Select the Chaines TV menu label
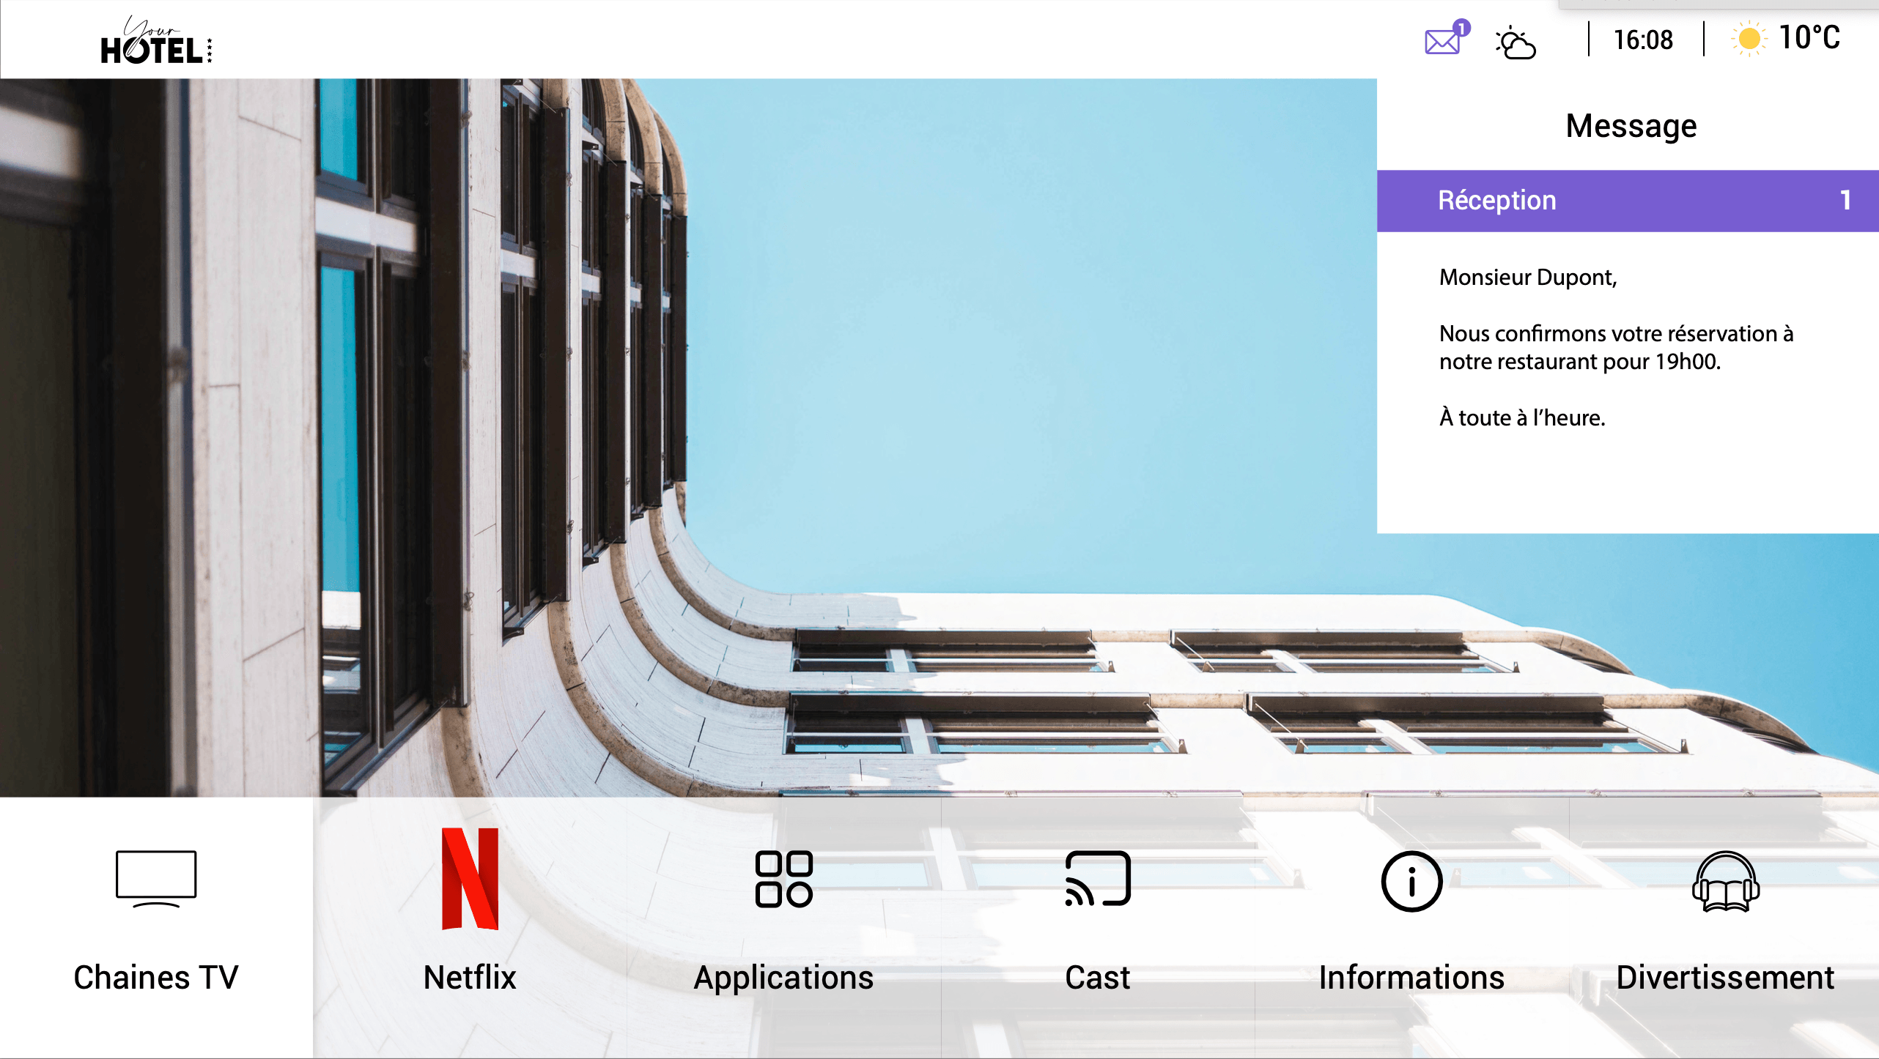Screen dimensions: 1879x1059 [156, 978]
